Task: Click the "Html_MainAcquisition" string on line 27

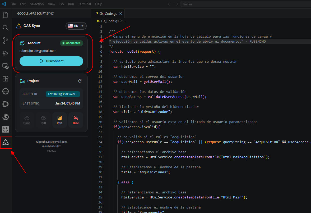Action: point(243,157)
